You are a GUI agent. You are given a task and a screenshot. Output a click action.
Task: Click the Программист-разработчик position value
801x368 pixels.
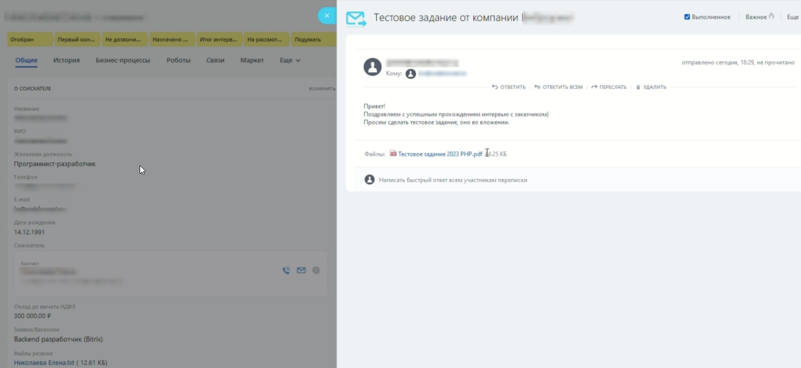(x=55, y=164)
